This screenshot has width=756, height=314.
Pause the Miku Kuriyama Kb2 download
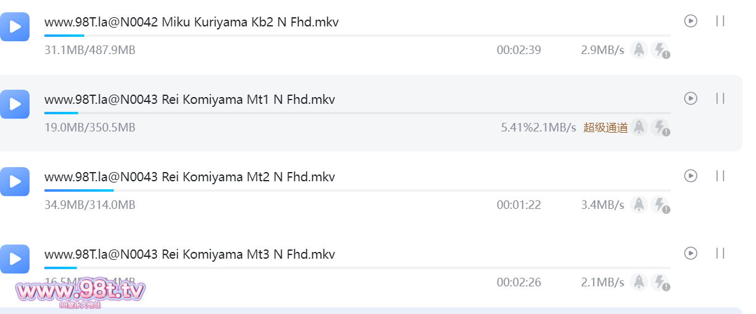720,21
